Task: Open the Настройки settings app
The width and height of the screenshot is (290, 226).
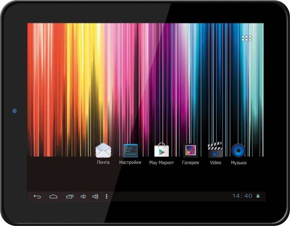Action: (x=130, y=150)
